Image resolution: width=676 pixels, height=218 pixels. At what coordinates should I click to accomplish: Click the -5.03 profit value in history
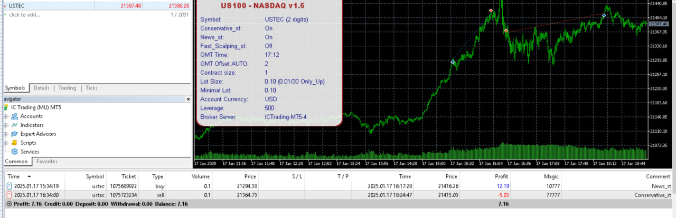click(x=502, y=195)
